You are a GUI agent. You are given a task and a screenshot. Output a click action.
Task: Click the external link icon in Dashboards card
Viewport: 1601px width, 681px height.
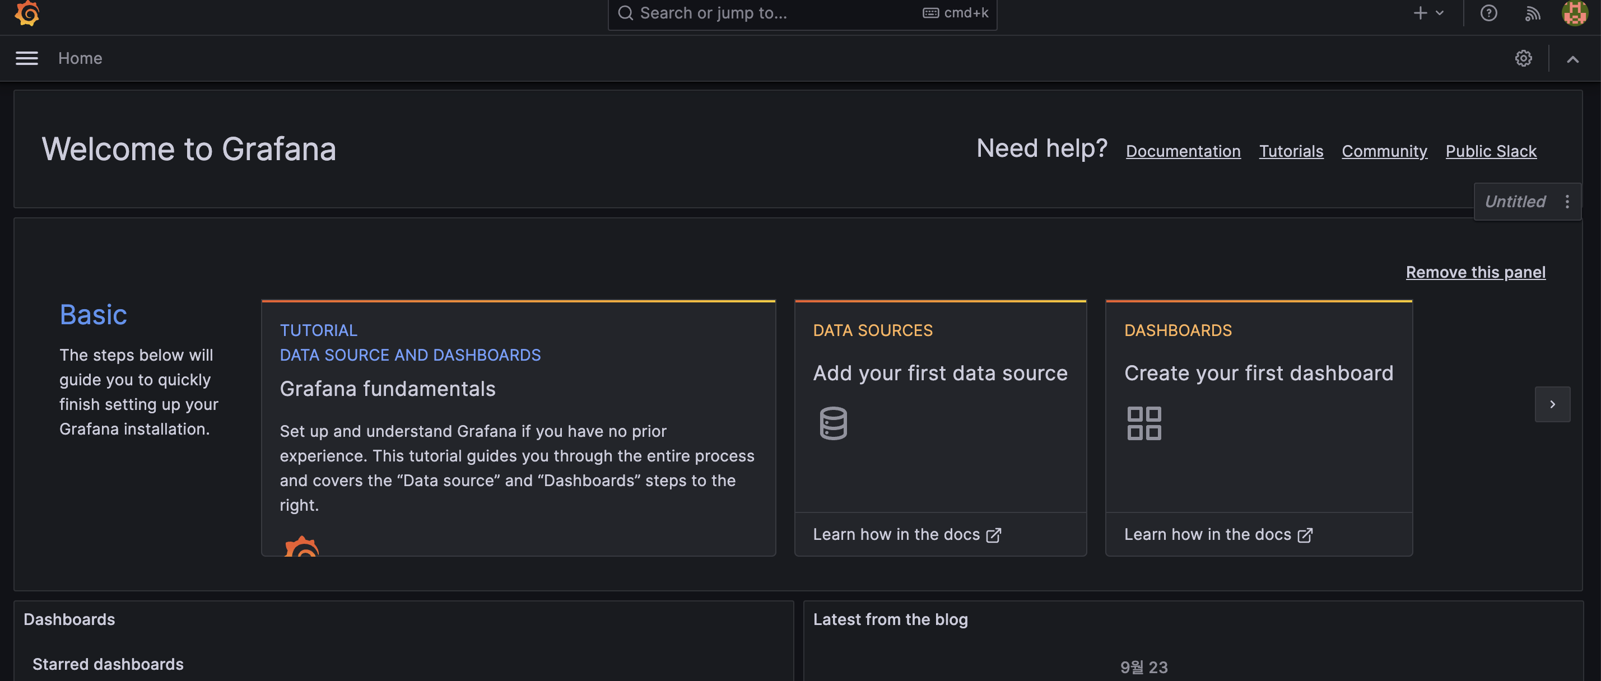point(1305,535)
